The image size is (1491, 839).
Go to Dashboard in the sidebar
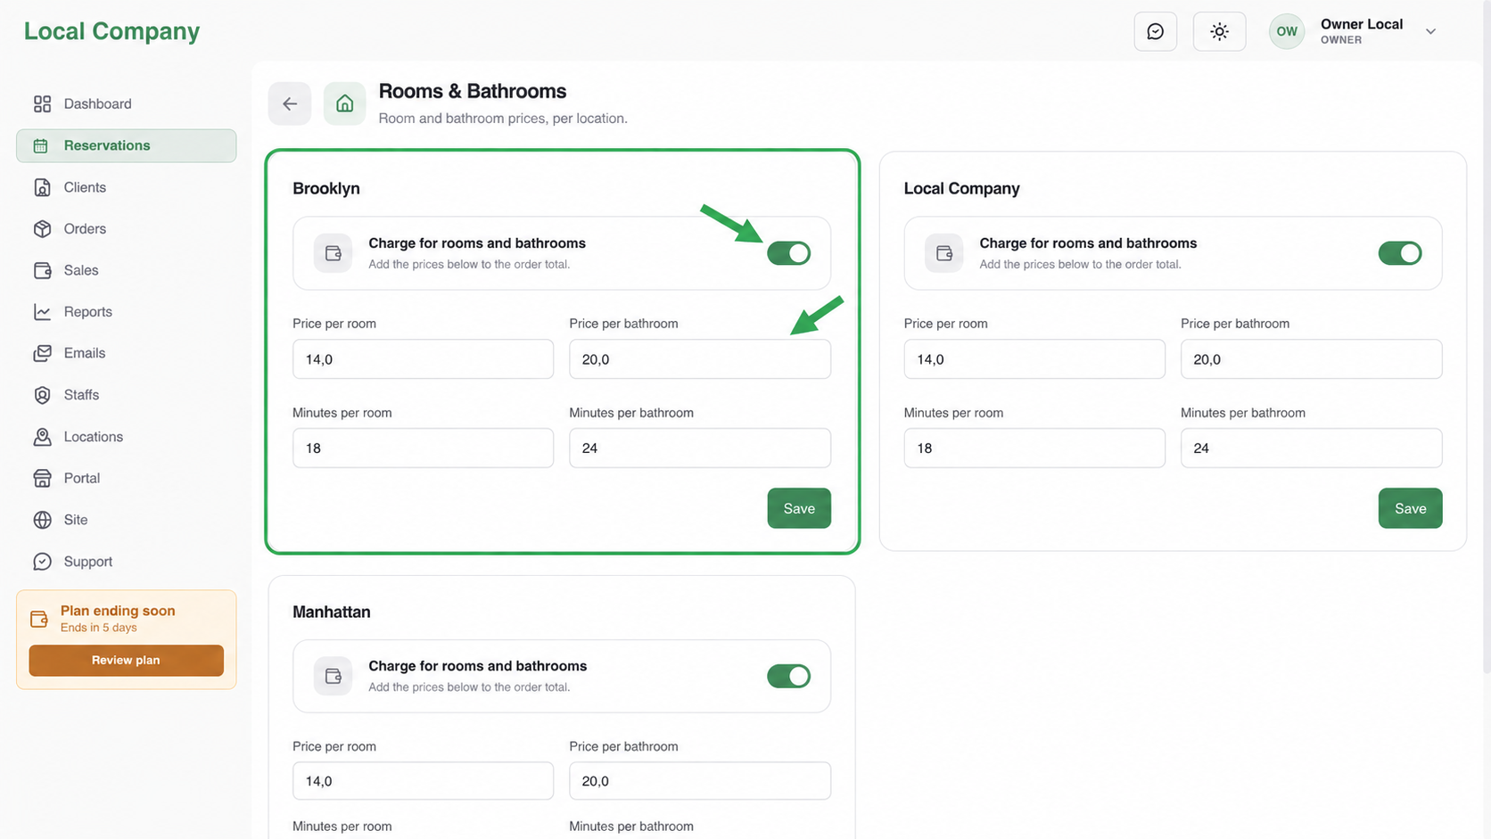tap(127, 104)
